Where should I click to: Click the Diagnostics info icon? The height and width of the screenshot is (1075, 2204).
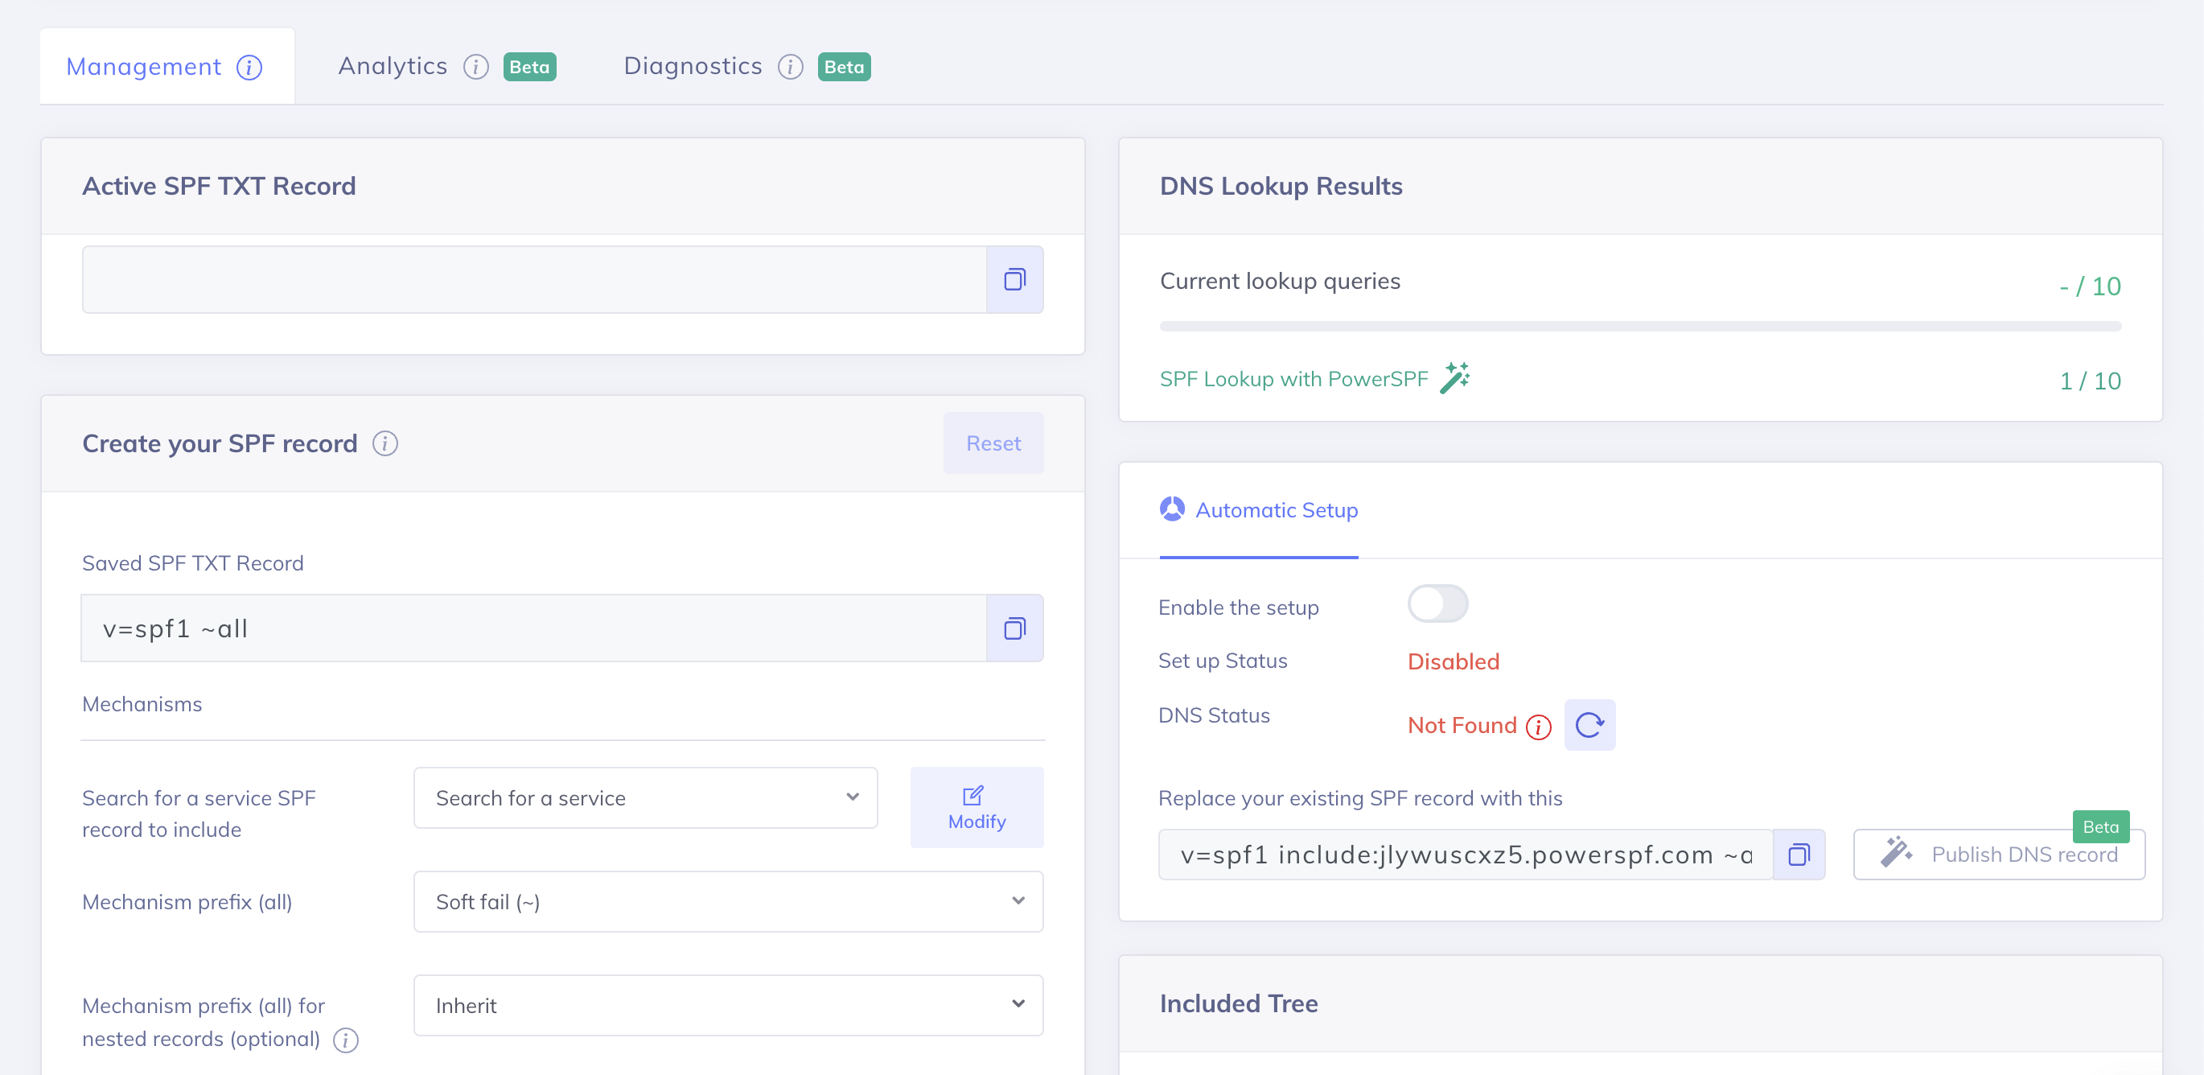790,67
